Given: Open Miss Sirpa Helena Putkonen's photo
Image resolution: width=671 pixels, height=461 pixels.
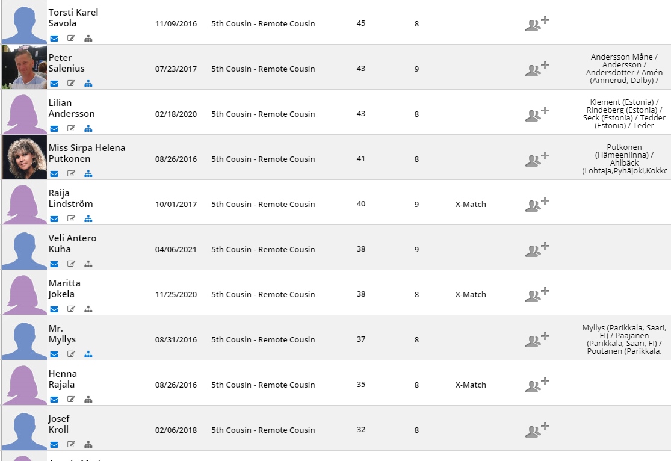Looking at the screenshot, I should [x=25, y=157].
